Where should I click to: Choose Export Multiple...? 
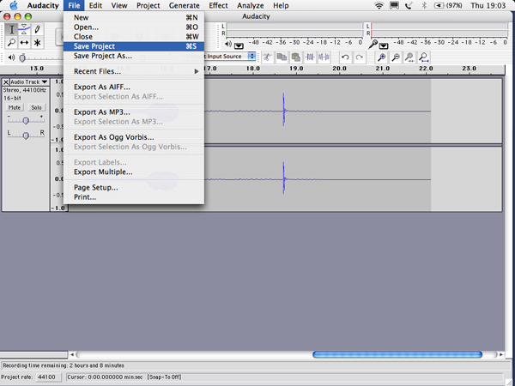click(x=134, y=172)
